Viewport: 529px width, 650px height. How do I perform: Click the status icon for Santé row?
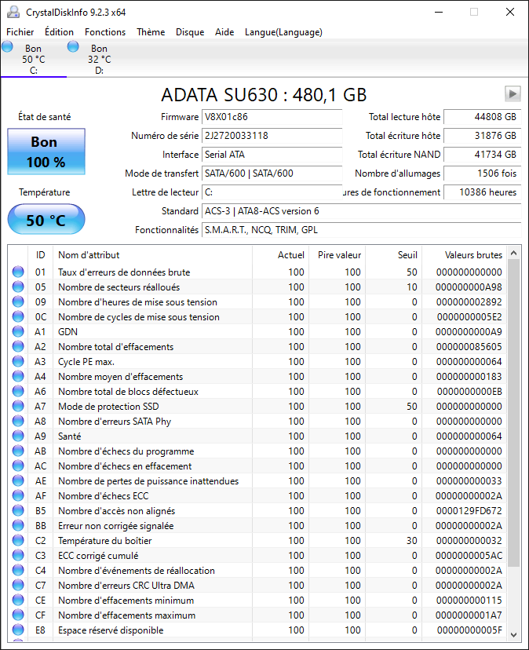18,436
